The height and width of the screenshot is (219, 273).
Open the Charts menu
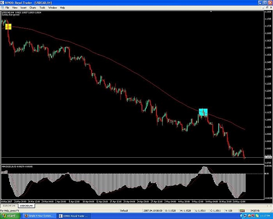33,8
